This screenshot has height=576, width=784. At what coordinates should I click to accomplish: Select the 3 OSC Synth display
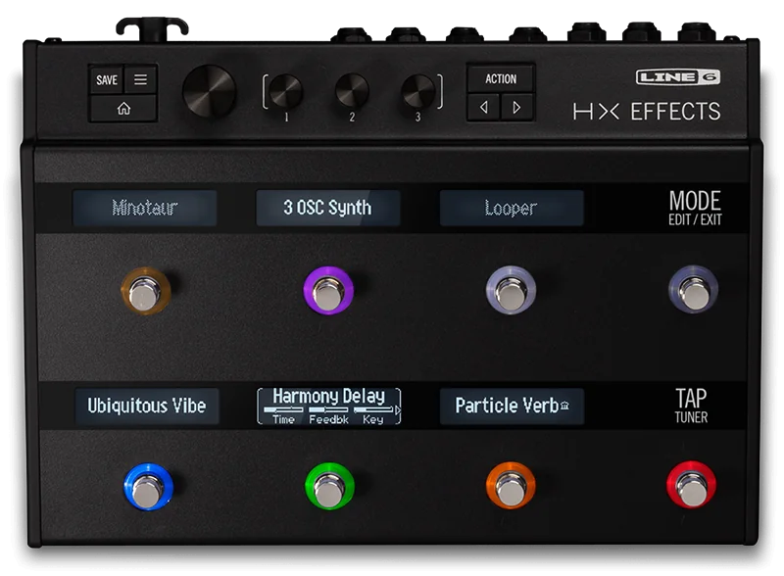328,208
